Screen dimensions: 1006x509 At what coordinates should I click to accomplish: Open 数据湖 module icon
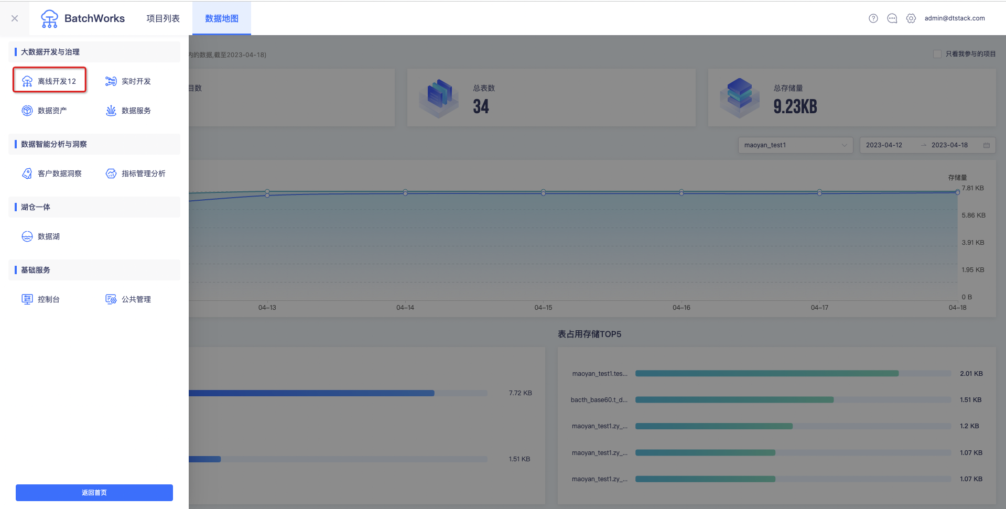[x=27, y=236]
